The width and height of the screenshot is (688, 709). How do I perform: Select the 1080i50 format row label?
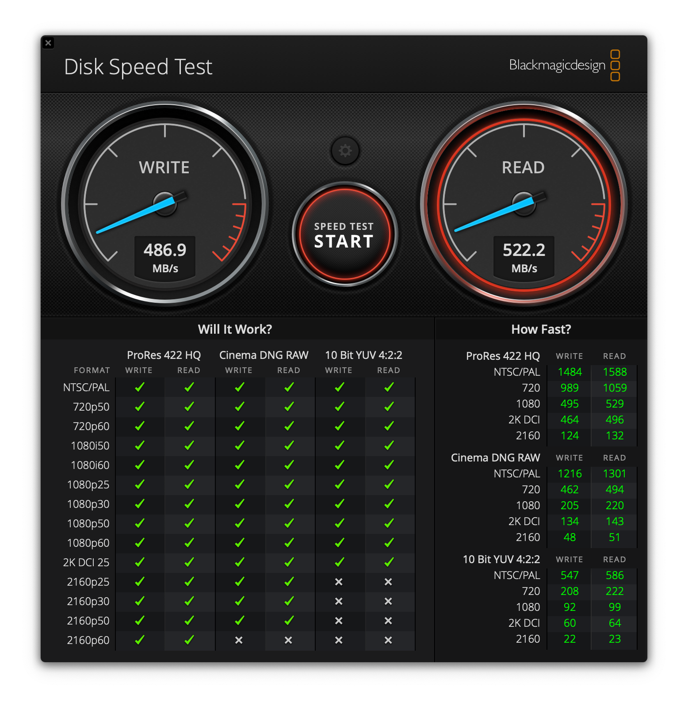point(90,446)
